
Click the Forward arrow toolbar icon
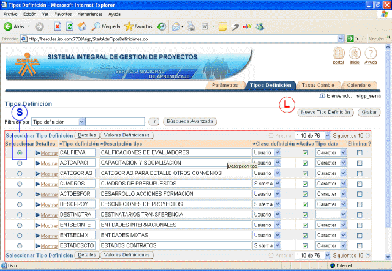[39, 26]
